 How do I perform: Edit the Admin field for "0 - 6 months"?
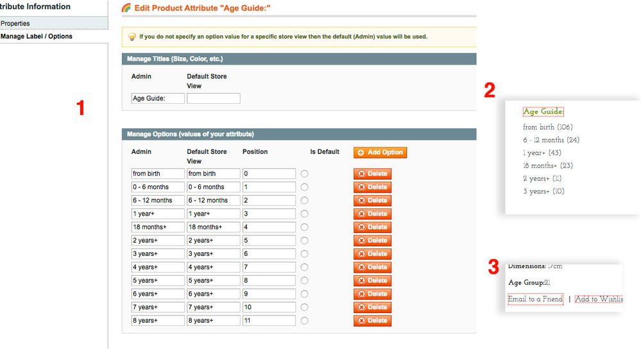click(158, 187)
